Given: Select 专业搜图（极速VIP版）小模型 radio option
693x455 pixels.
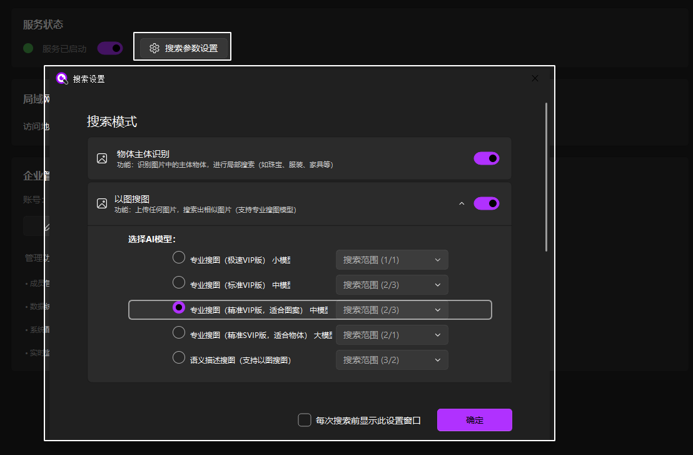Looking at the screenshot, I should point(179,257).
